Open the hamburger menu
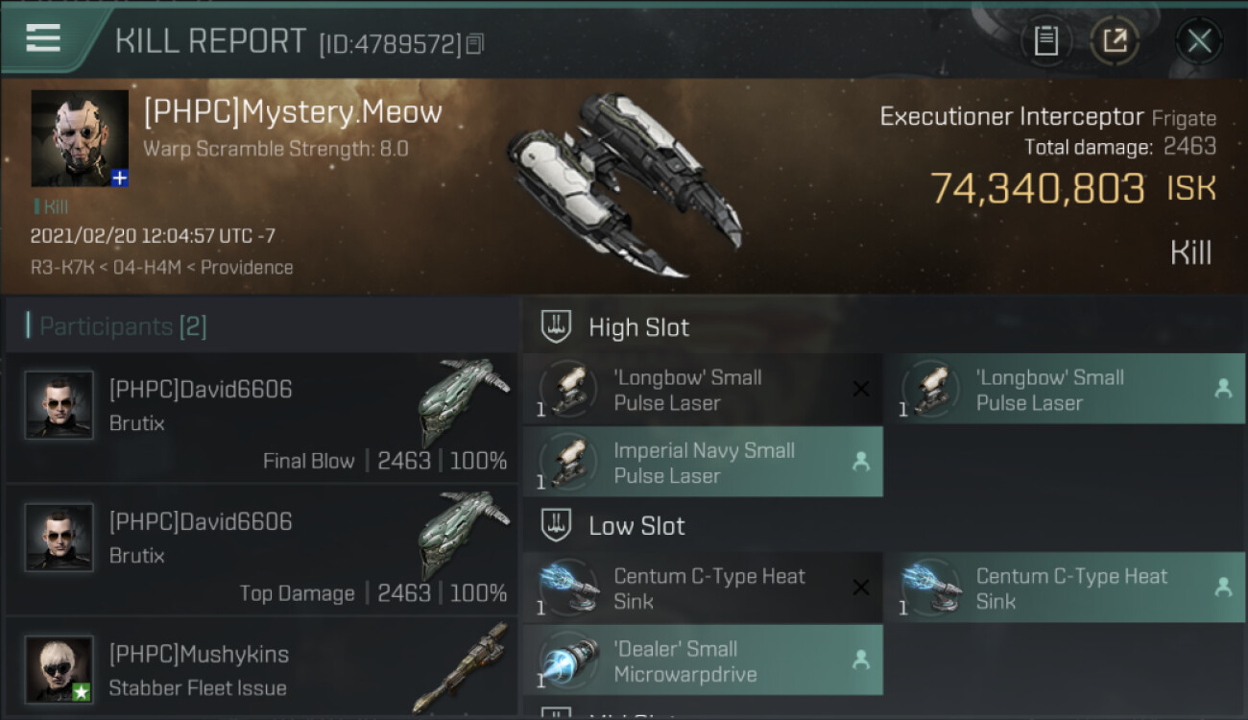 tap(43, 38)
